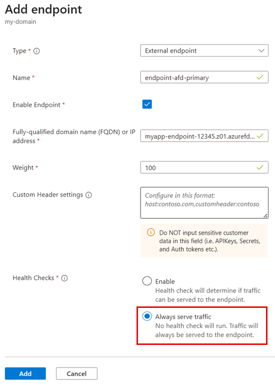The image size is (275, 385).
Task: Select the Always serve traffic radio
Action: 147,316
